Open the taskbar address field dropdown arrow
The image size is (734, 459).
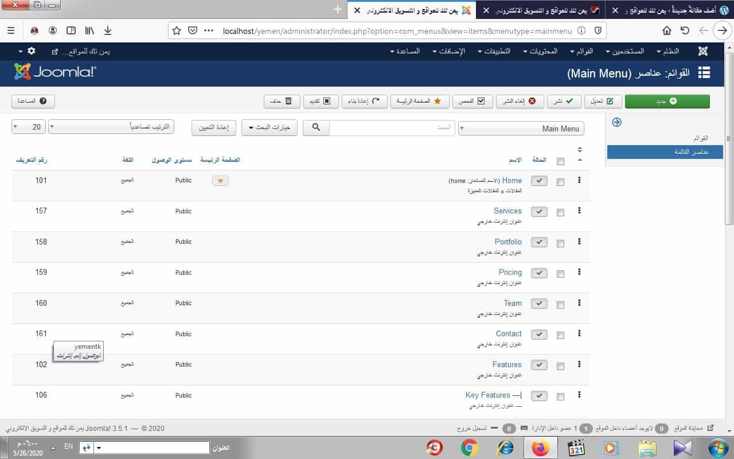tap(99, 448)
